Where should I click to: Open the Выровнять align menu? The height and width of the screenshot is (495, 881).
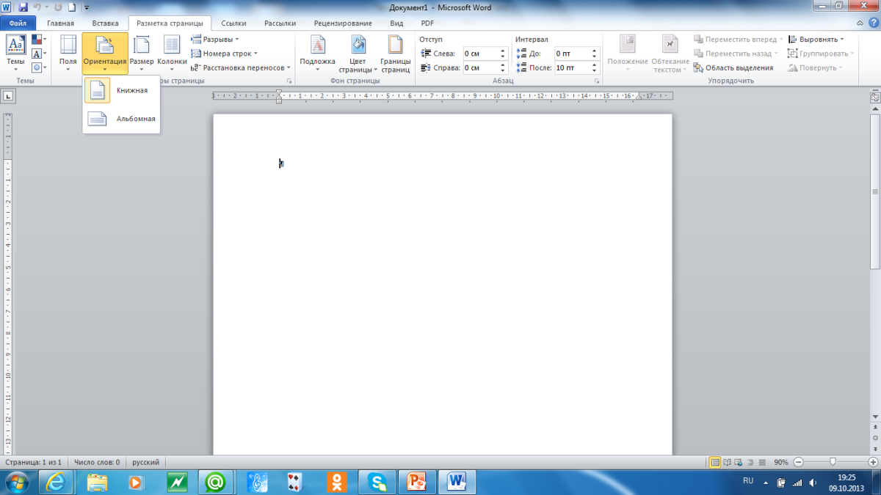click(x=816, y=40)
